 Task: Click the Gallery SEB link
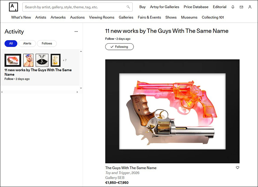(115, 178)
